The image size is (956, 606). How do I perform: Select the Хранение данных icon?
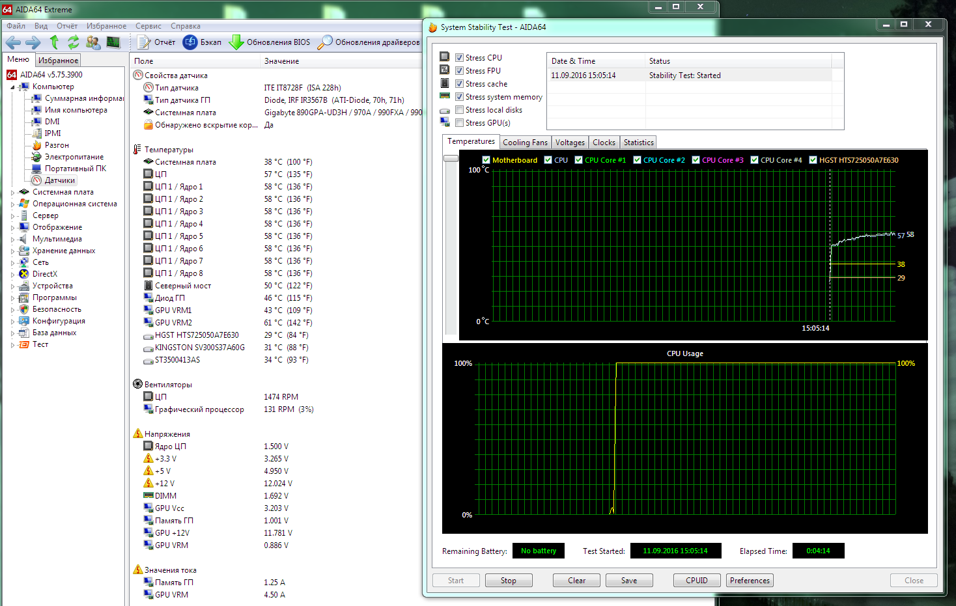pos(24,251)
